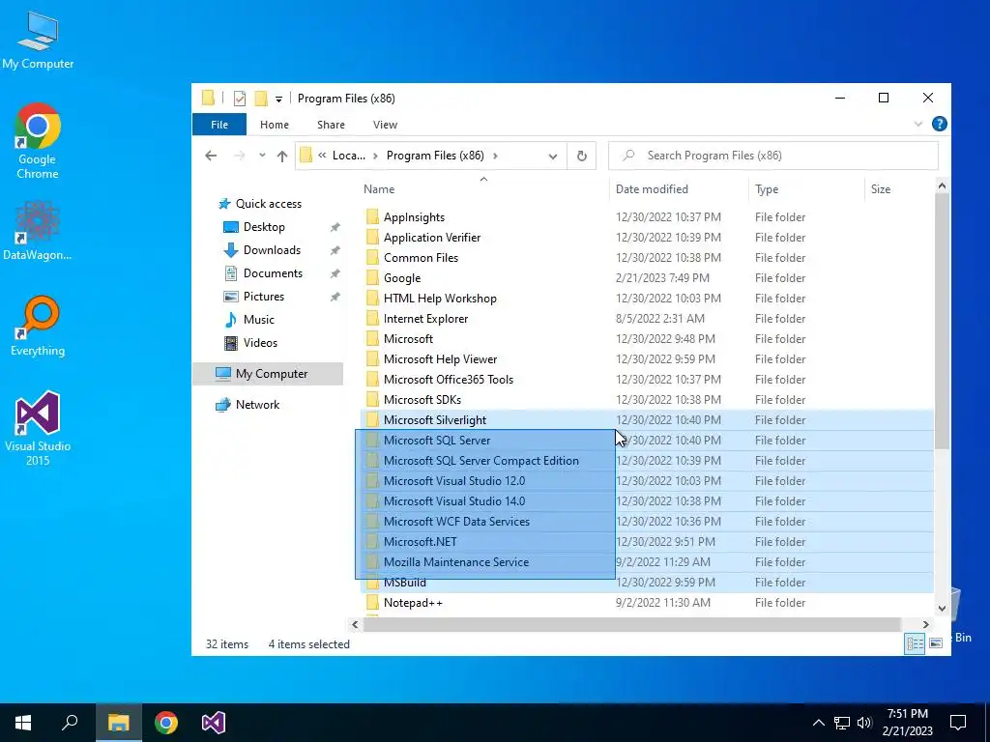This screenshot has width=990, height=742.
Task: Switch to Large icons view layout
Action: tap(936, 643)
